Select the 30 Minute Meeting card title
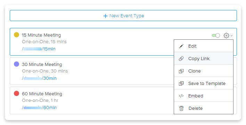246x125 pixels. point(42,64)
